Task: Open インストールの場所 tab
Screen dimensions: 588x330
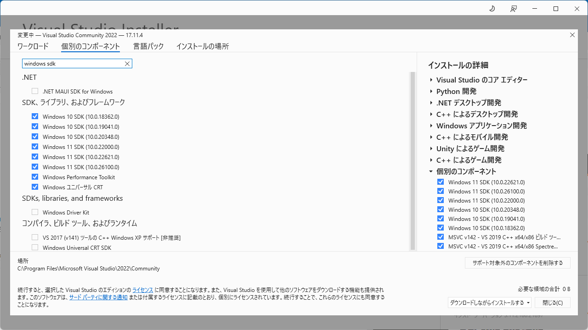Action: click(203, 46)
